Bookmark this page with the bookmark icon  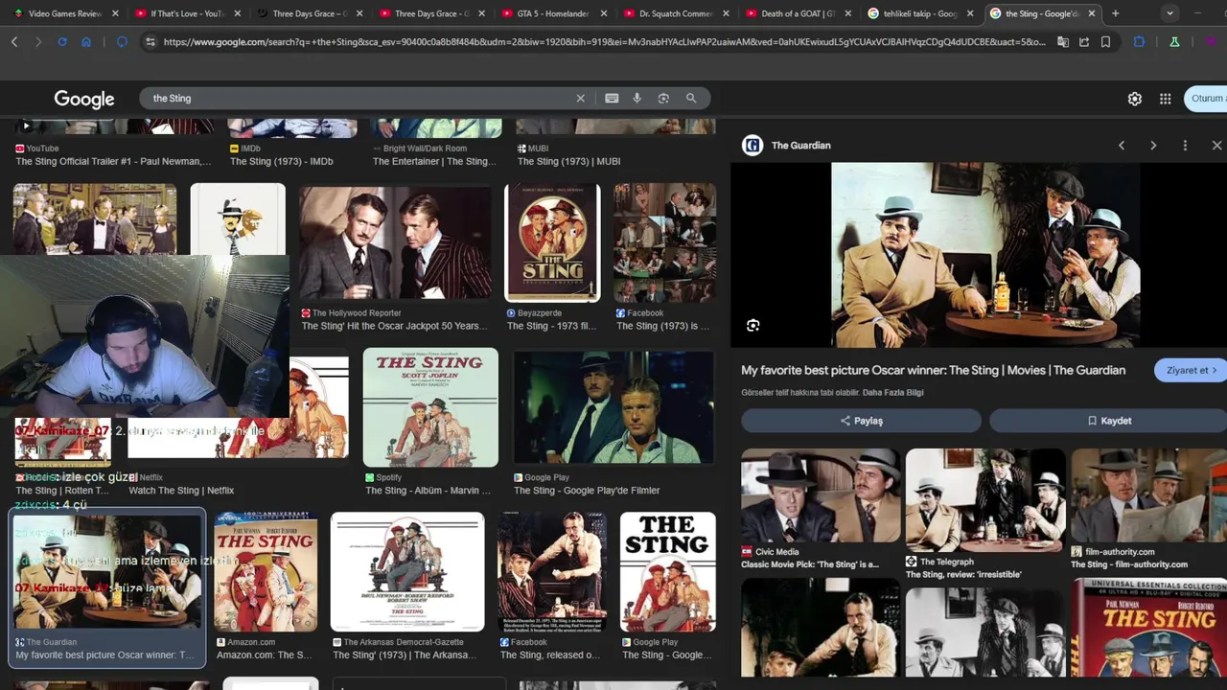coord(1105,42)
